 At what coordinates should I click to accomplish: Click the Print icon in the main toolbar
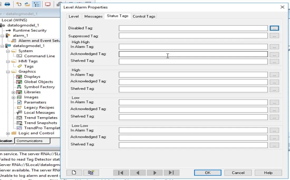[x=7, y=4]
